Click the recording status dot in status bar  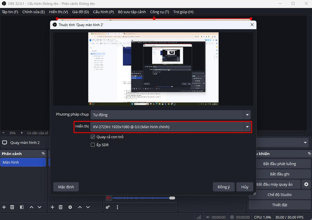[232, 217]
